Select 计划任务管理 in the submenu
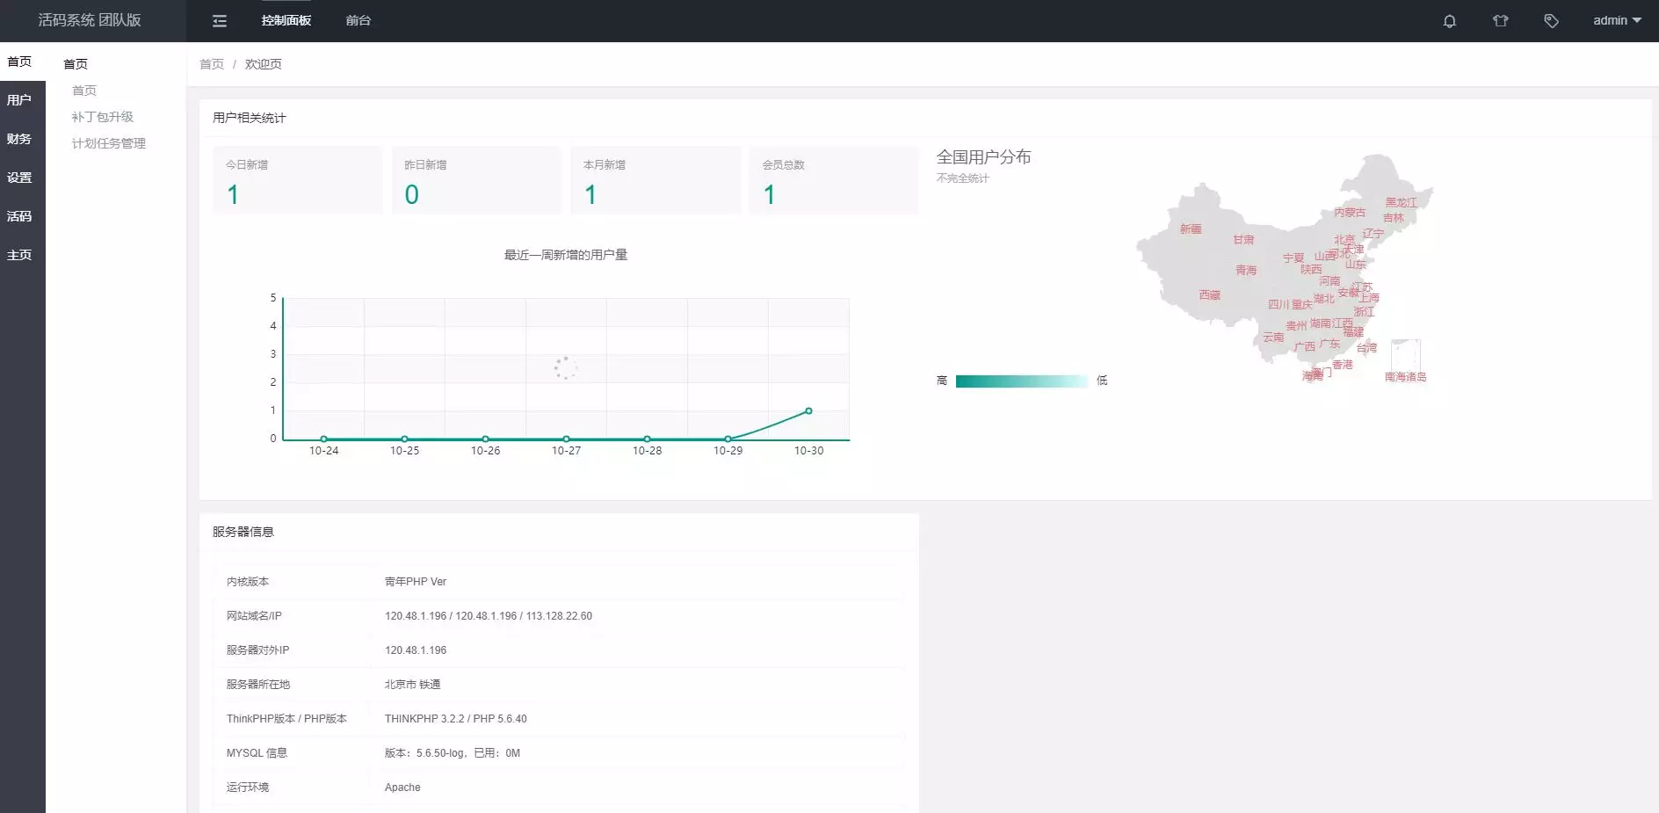This screenshot has height=813, width=1659. point(106,143)
